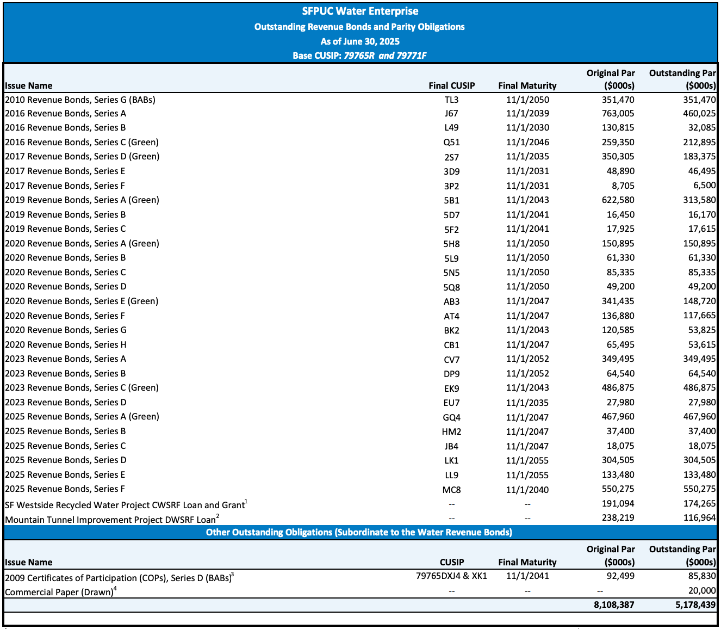The height and width of the screenshot is (629, 721).
Task: Click CUSIP cell TL3
Action: click(x=451, y=100)
